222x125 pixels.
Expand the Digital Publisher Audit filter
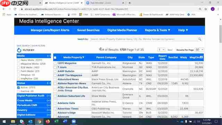pos(49,96)
